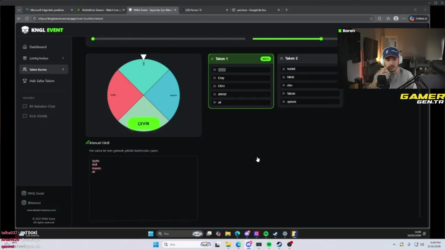This screenshot has width=445, height=250.
Task: Click the KNGL Event logo
Action: click(x=42, y=30)
